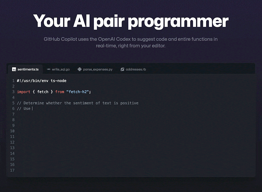This screenshot has height=192, width=262.
Task: Click the Ruby icon on addresses.rb tab
Action: coord(122,69)
